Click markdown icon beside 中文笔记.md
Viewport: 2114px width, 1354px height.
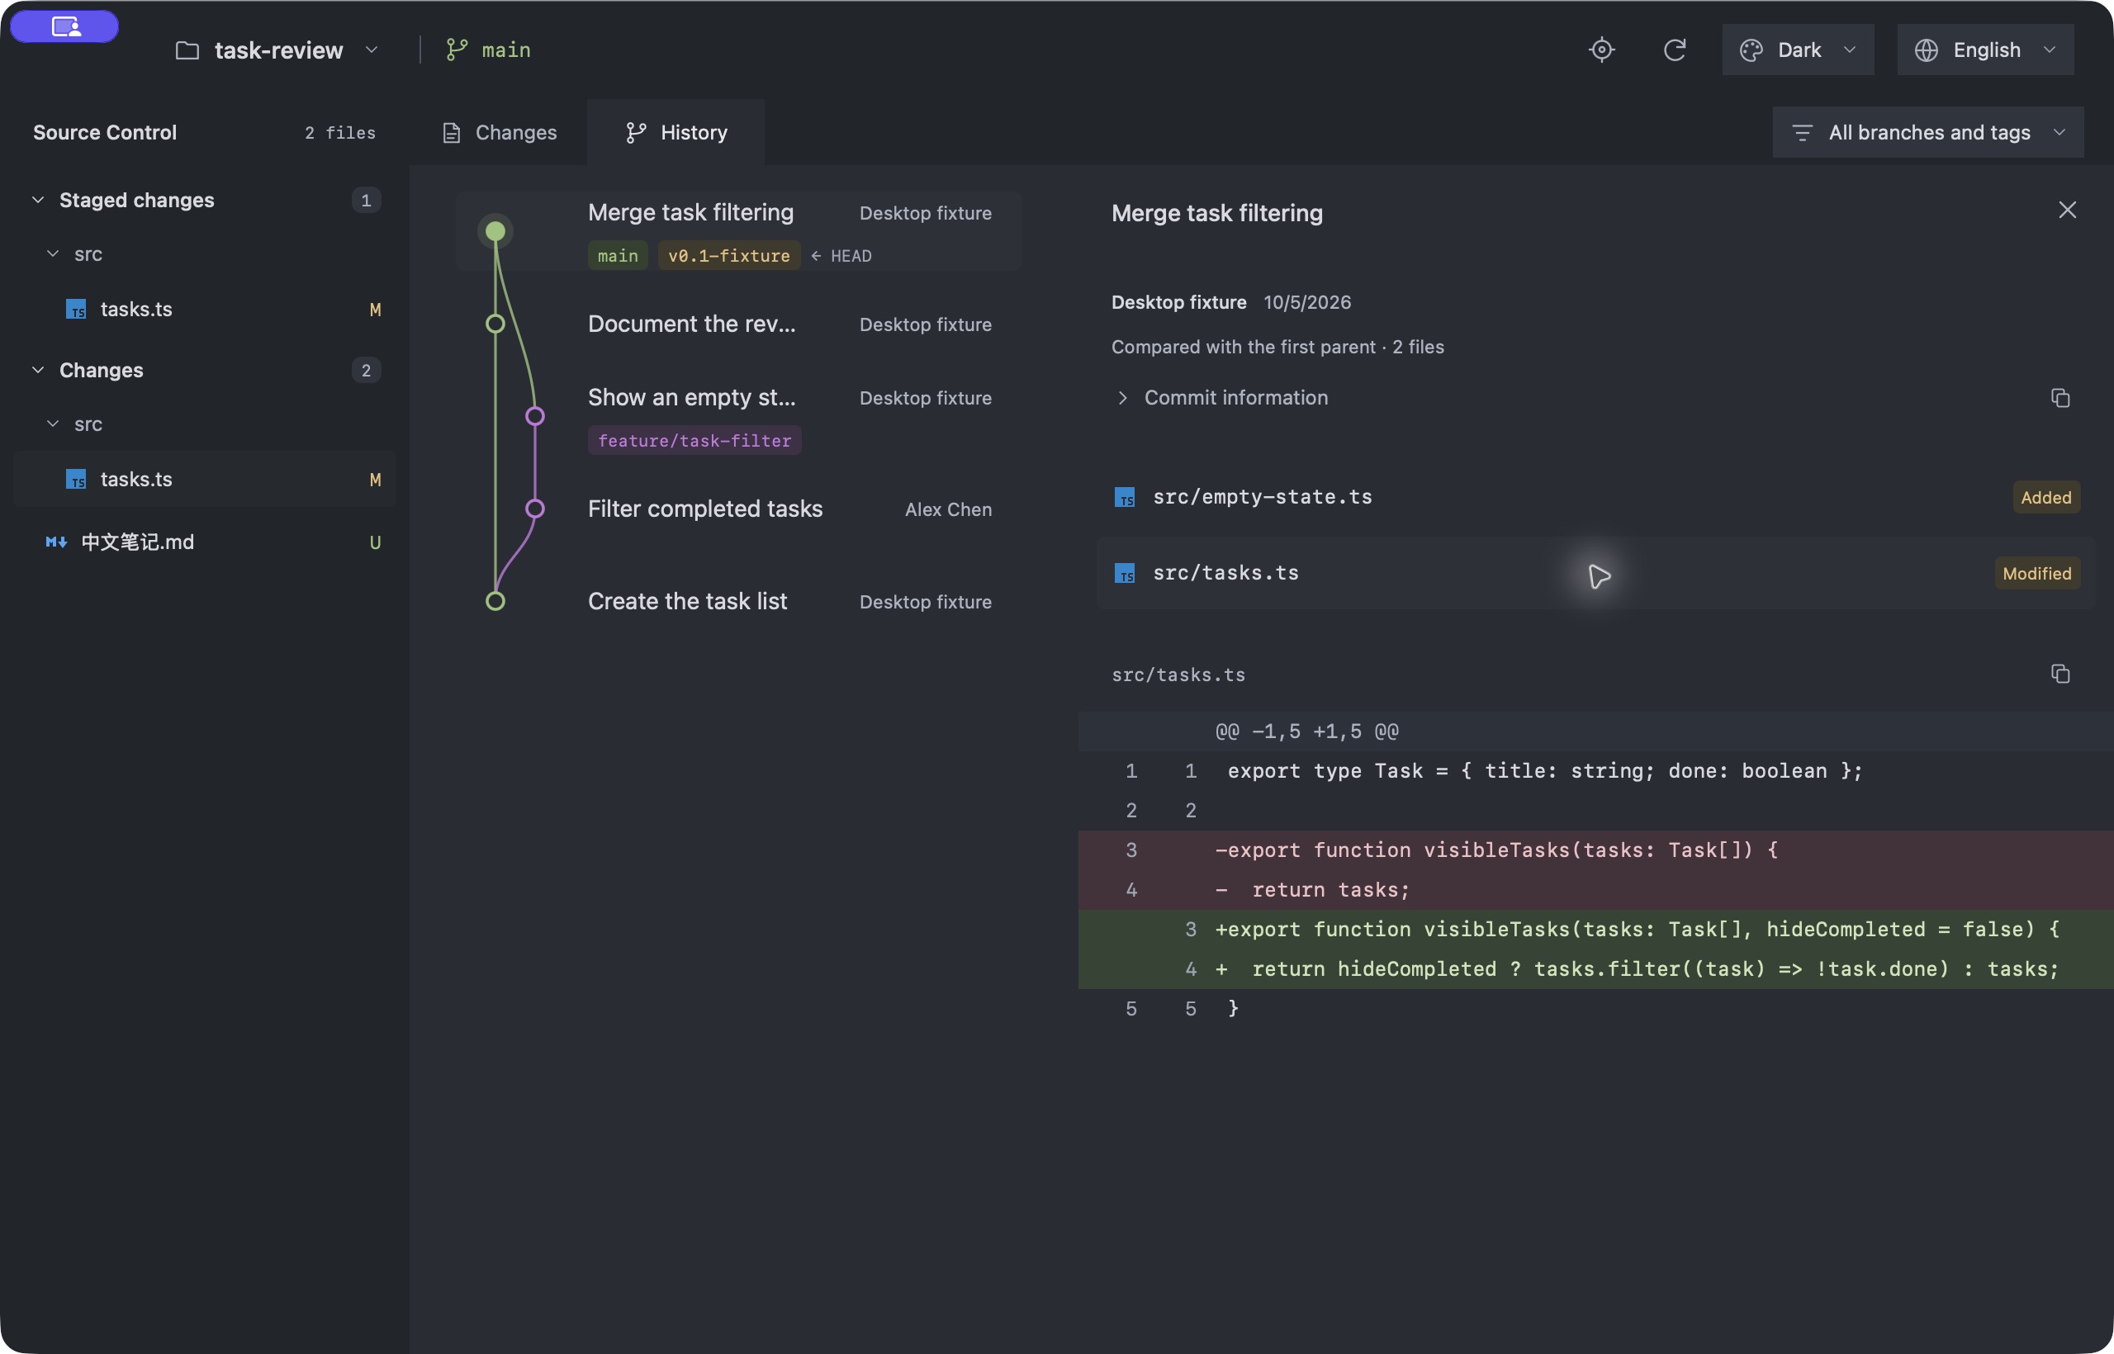pyautogui.click(x=56, y=542)
